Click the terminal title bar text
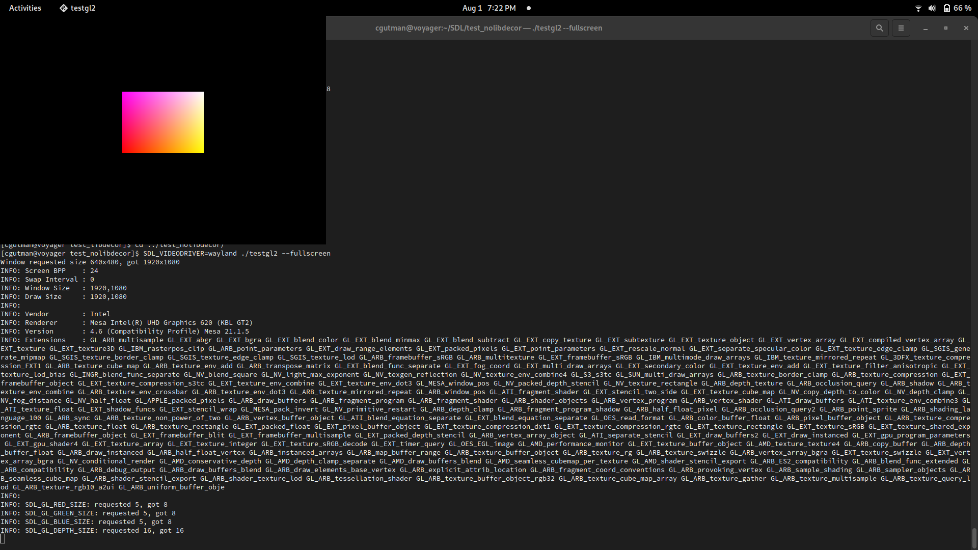The width and height of the screenshot is (978, 550). point(488,28)
